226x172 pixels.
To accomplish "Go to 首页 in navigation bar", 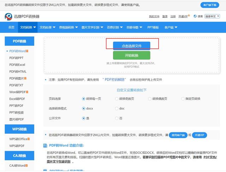I will tap(11, 27).
